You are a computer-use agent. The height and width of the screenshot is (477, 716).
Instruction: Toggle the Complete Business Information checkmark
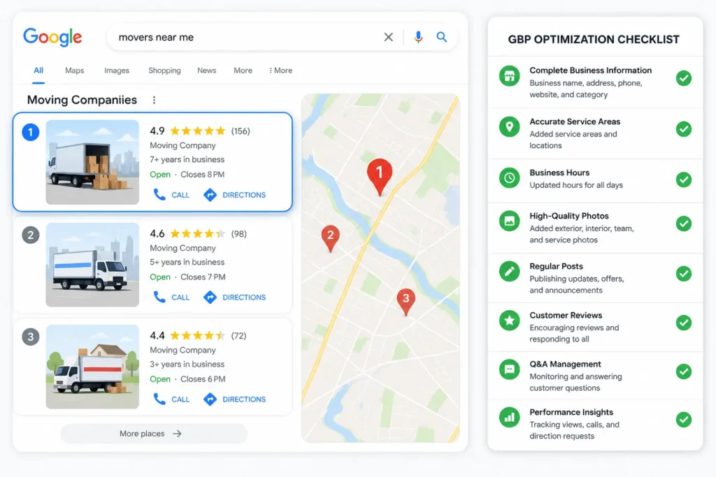[684, 78]
